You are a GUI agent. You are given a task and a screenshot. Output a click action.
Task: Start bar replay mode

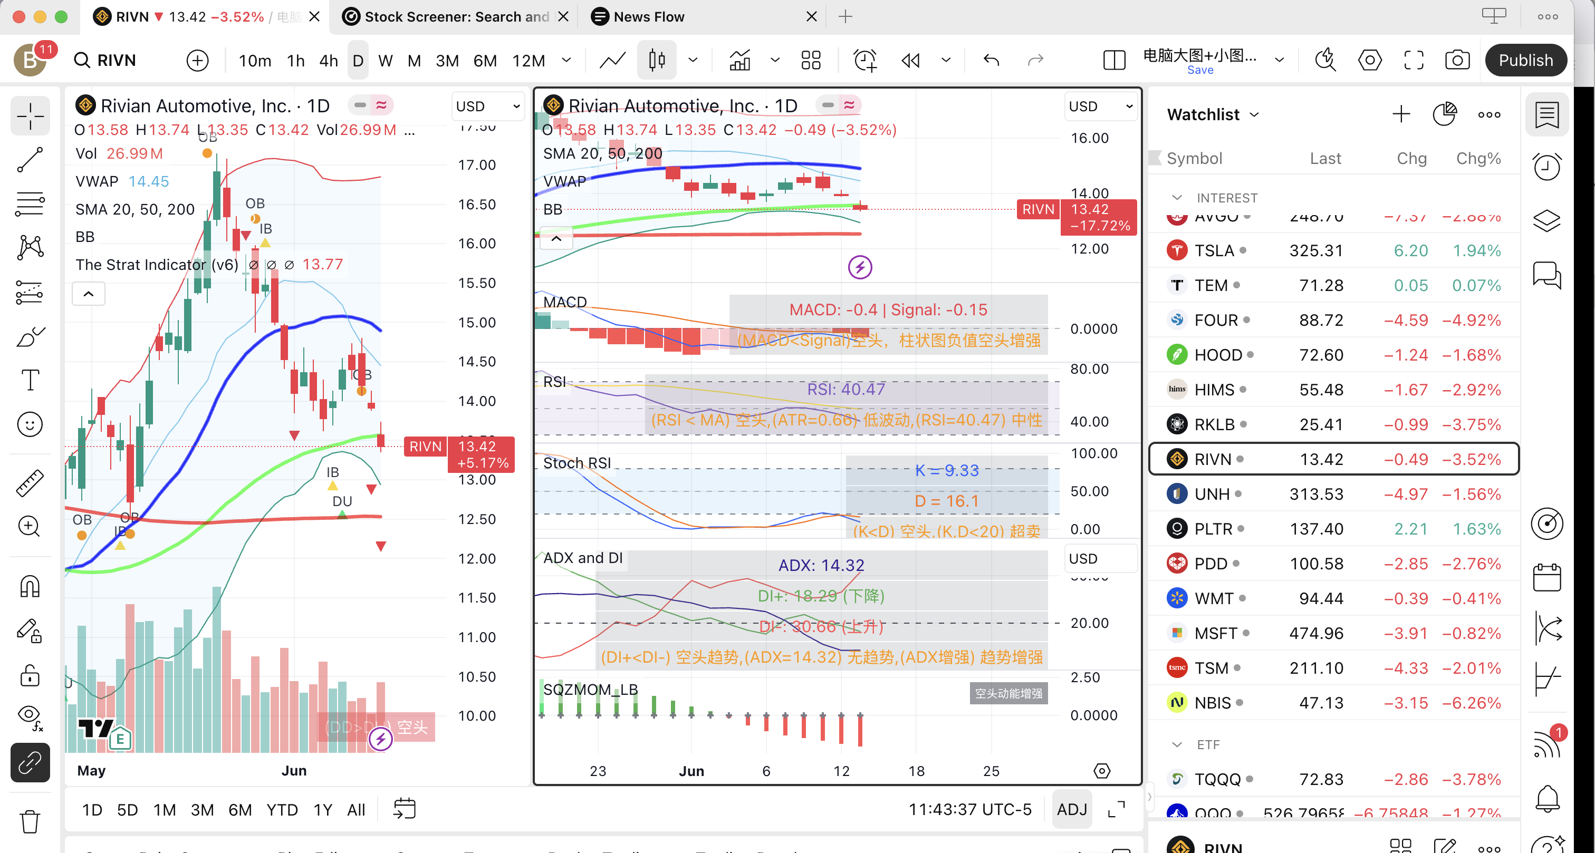click(909, 60)
